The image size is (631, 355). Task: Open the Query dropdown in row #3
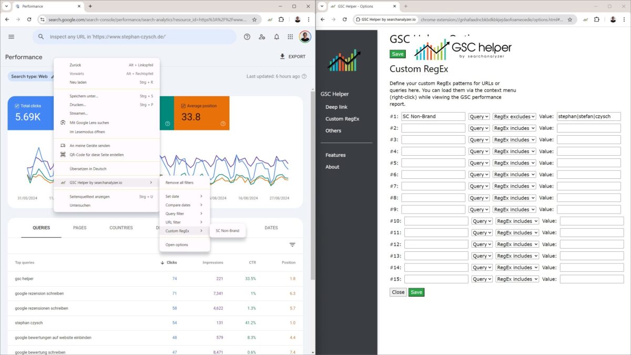479,140
